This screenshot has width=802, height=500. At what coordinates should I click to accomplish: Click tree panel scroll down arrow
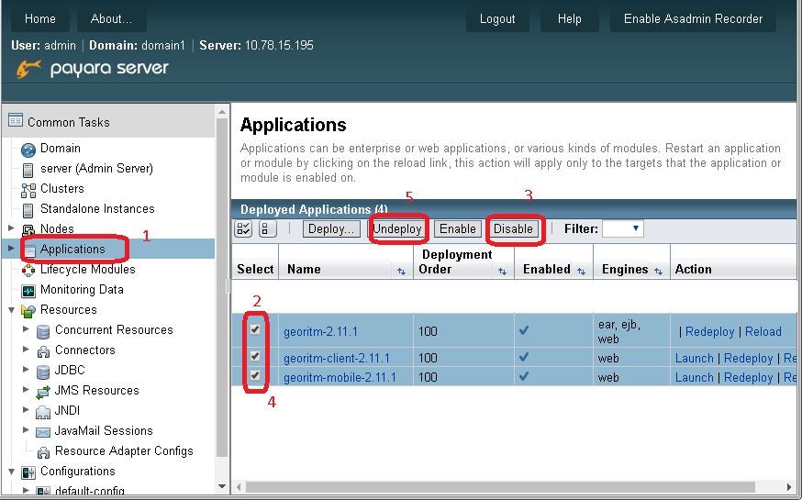pos(222,486)
